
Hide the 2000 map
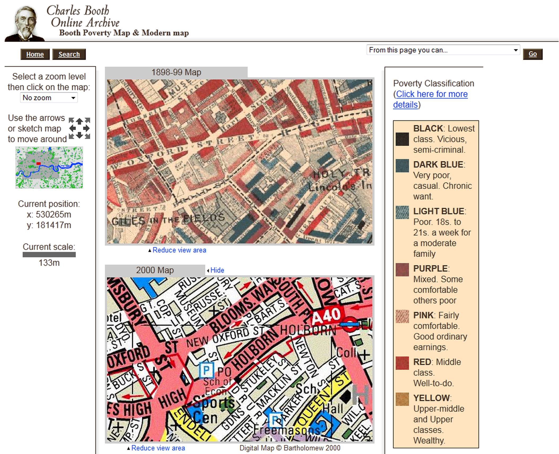[x=217, y=270]
